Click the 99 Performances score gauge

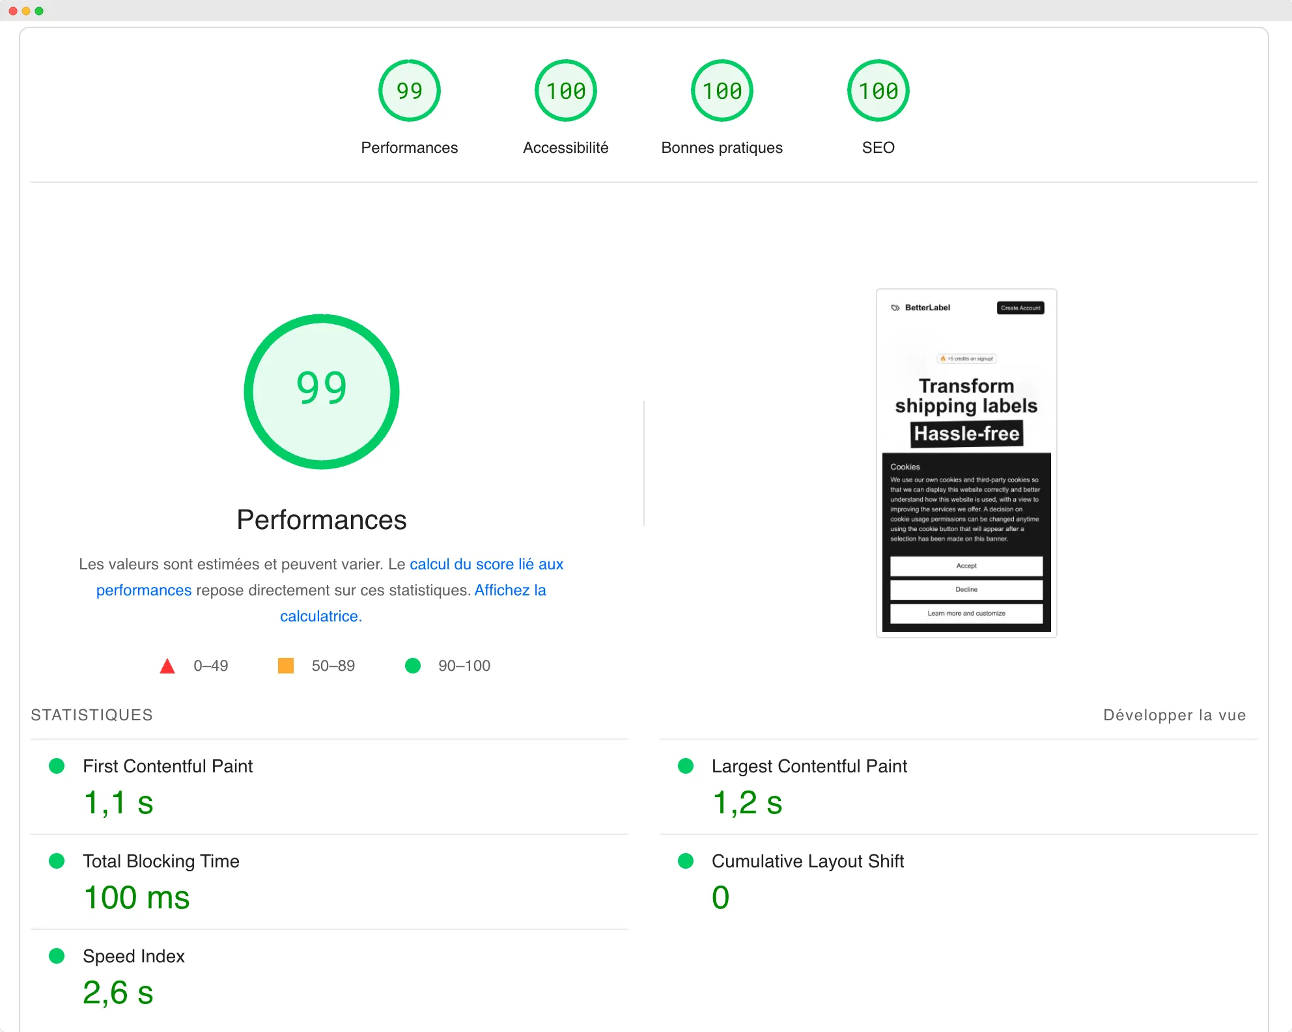(409, 90)
